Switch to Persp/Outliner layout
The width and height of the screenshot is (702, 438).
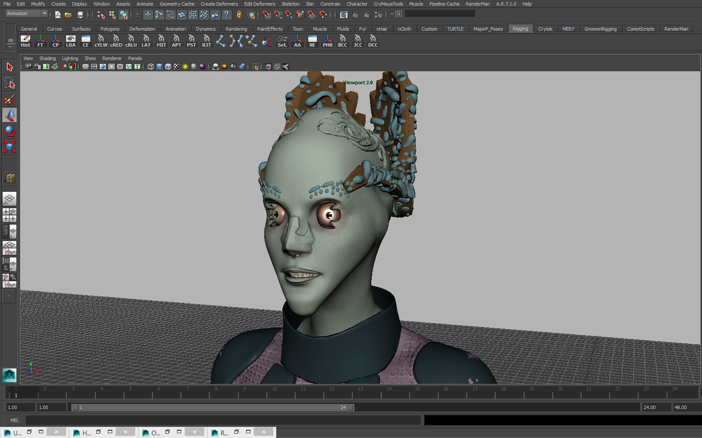coord(9,231)
